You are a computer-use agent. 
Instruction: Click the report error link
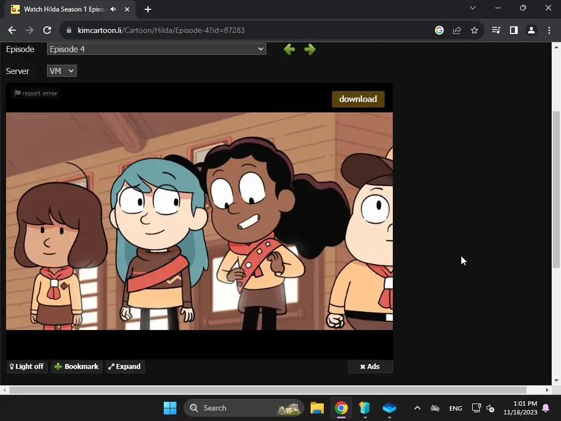click(36, 93)
